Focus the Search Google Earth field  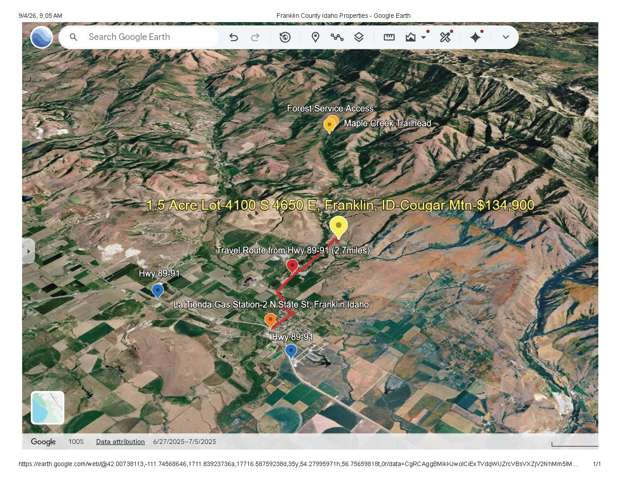[x=138, y=37]
